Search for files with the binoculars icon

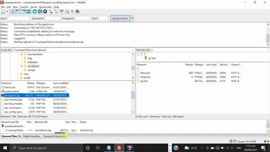[77, 12]
